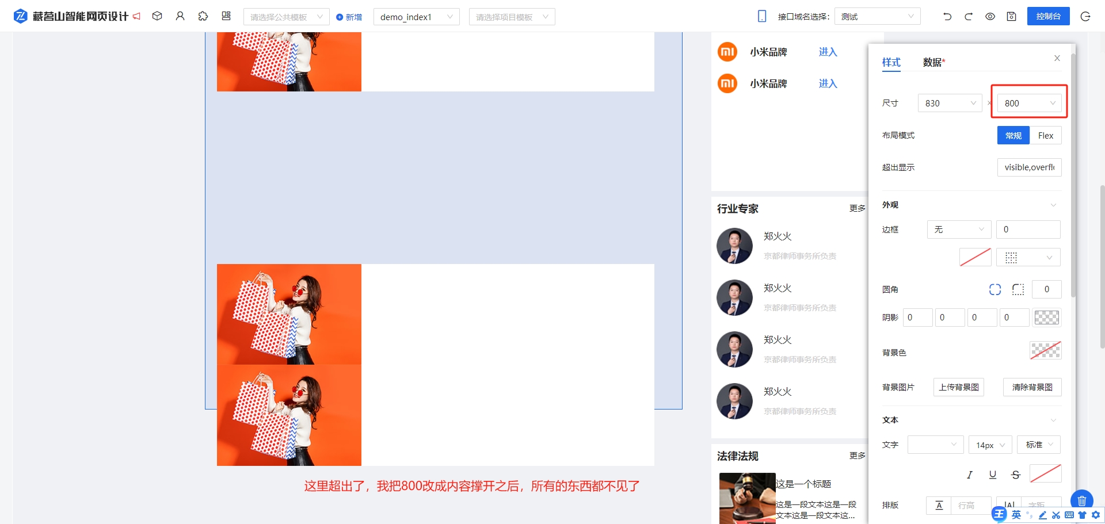Click the 圆角 radius value input
The height and width of the screenshot is (524, 1105).
[1047, 289]
